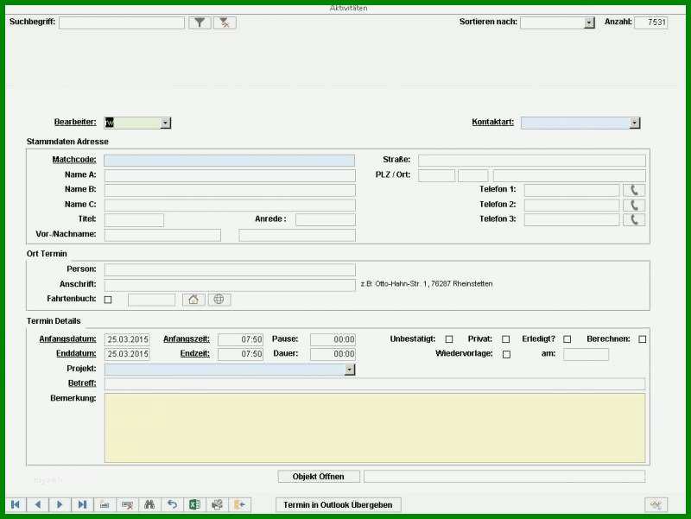691x519 pixels.
Task: Expand the Bearbeiter dropdown
Action: pos(165,123)
